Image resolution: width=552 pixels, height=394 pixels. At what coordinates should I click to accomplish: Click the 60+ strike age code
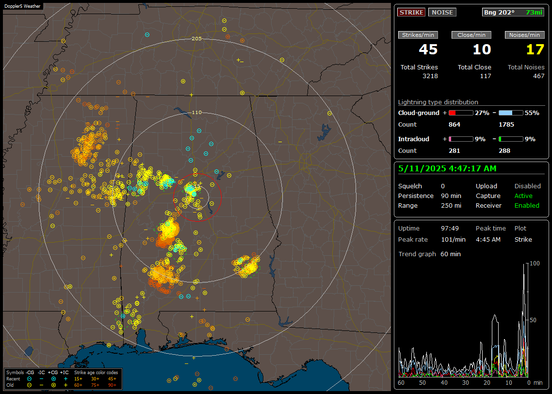[78, 385]
